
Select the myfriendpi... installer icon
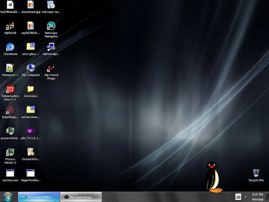tap(51, 47)
